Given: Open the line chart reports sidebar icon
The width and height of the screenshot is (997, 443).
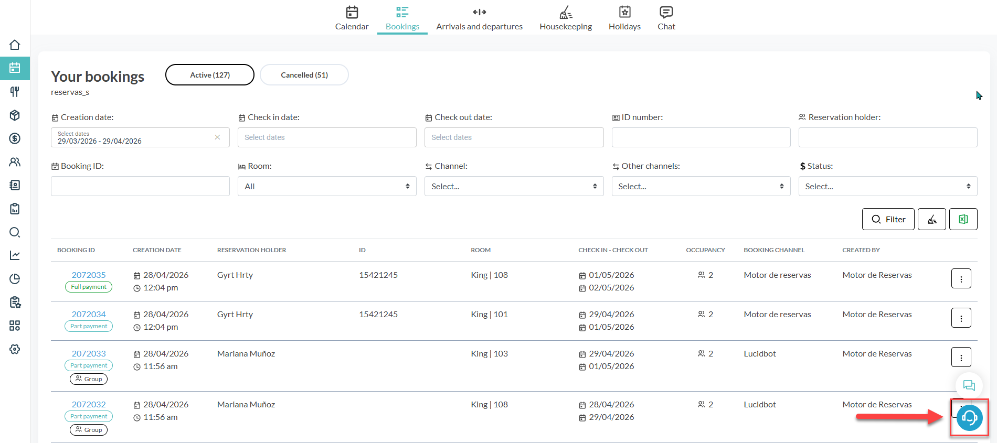Looking at the screenshot, I should point(15,255).
